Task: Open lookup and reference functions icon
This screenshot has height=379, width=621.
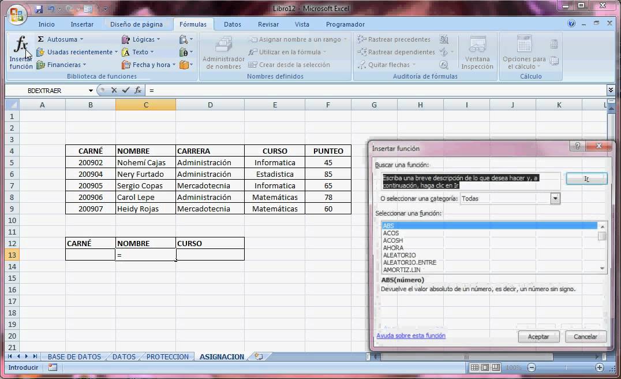Action: tap(186, 39)
